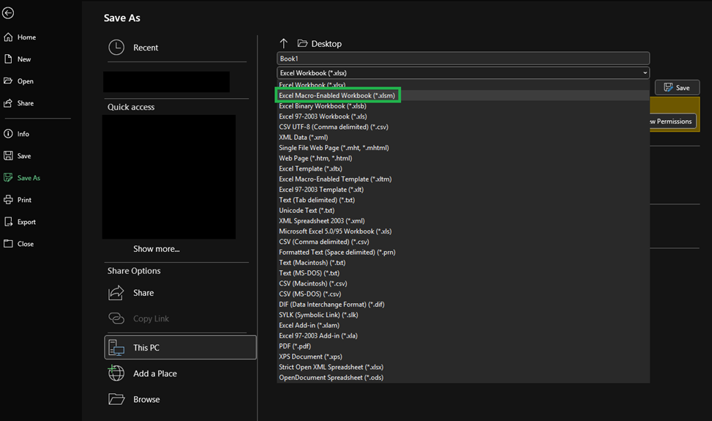Click the Print printer icon
The height and width of the screenshot is (421, 712).
click(8, 200)
